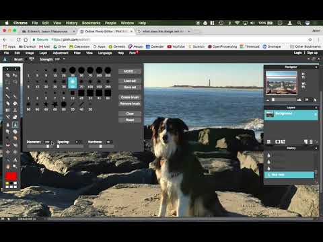Click Chrome's reload page button
The width and height of the screenshot is (323, 242).
(19, 40)
